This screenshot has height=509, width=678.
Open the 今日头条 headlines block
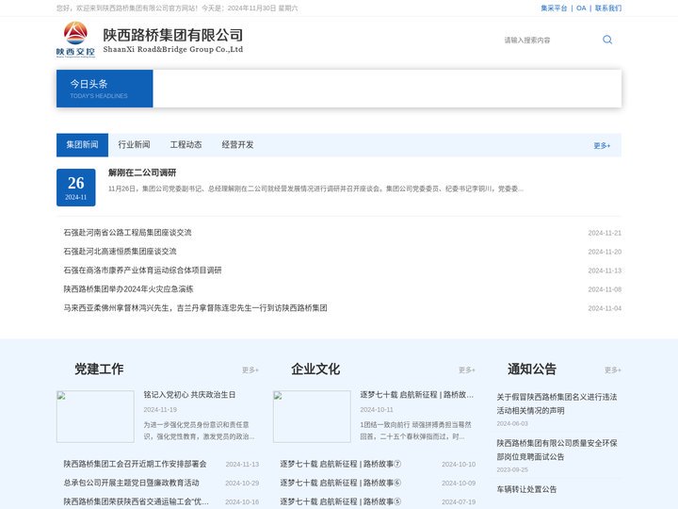click(x=105, y=89)
